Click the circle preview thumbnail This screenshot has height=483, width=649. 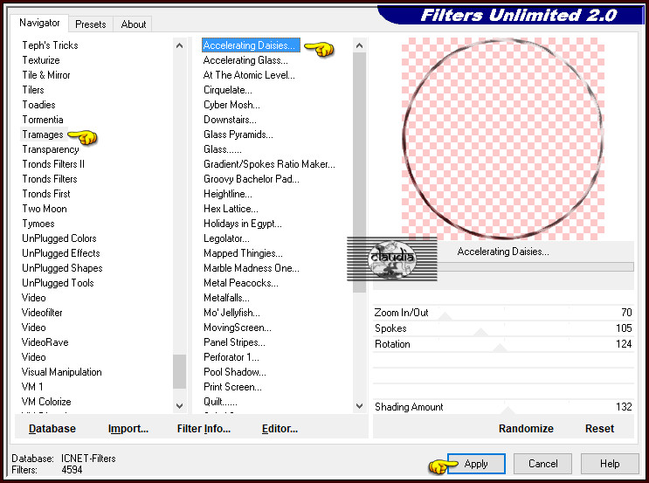pos(503,139)
